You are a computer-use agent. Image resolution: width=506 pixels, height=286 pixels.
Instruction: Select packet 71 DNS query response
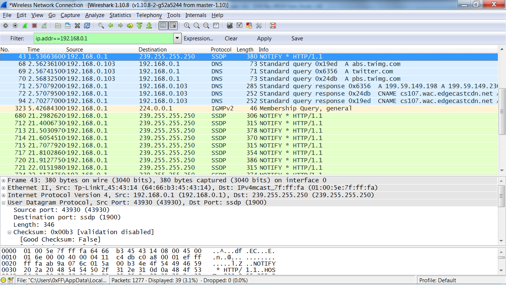249,86
